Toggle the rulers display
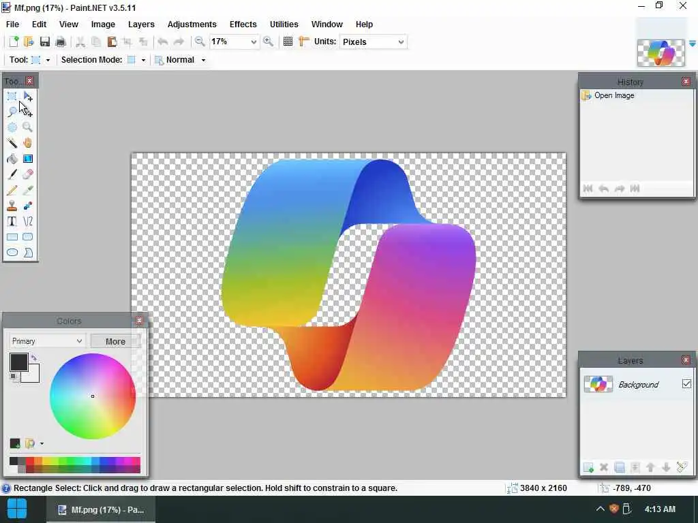 (x=304, y=42)
